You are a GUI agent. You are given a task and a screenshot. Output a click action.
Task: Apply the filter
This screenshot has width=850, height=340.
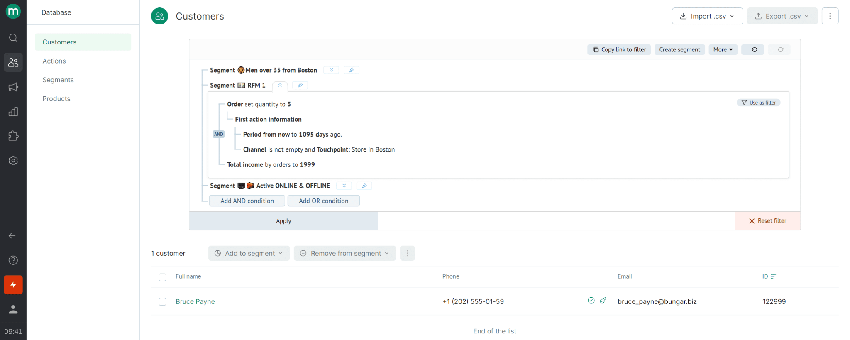coord(283,221)
